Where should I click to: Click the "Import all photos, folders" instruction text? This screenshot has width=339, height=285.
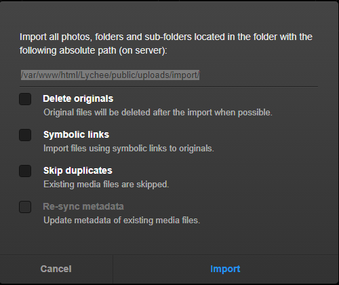click(x=166, y=37)
